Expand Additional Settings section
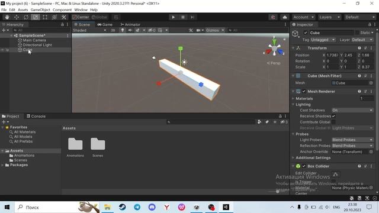This screenshot has width=379, height=213. (x=293, y=158)
